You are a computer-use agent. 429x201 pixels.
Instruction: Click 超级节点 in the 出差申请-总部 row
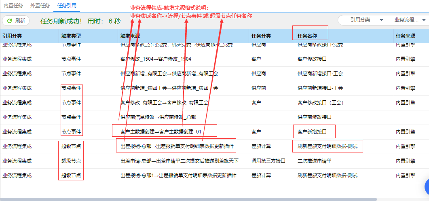[x=71, y=161]
